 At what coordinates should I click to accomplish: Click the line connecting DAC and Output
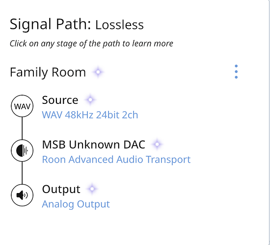point(22,173)
